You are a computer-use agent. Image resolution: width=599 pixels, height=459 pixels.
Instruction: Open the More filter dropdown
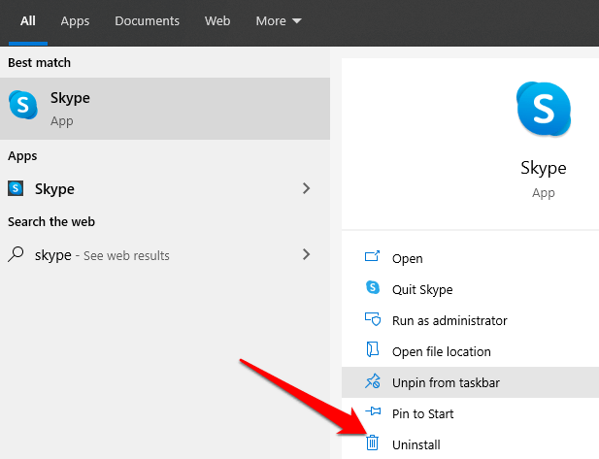pyautogui.click(x=278, y=20)
